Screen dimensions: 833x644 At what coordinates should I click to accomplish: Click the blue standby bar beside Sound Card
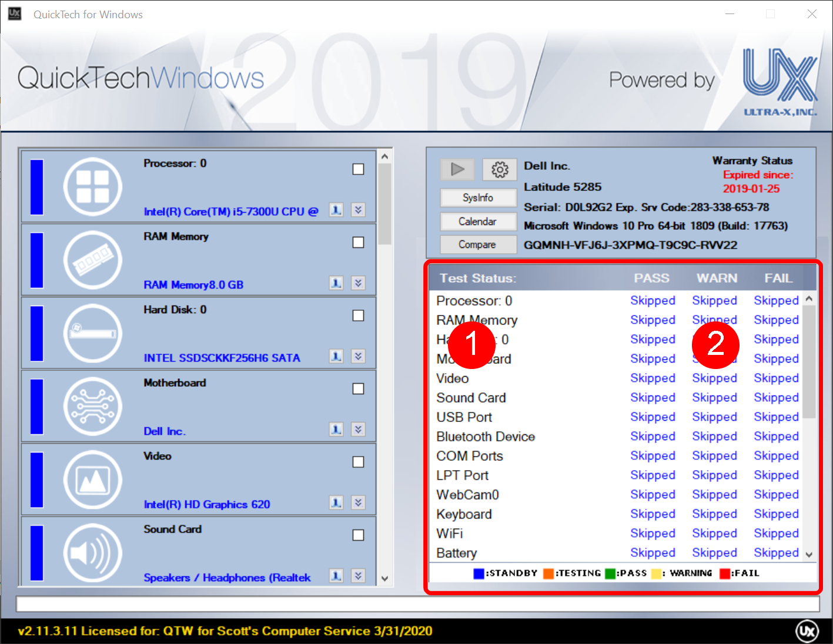pos(37,552)
